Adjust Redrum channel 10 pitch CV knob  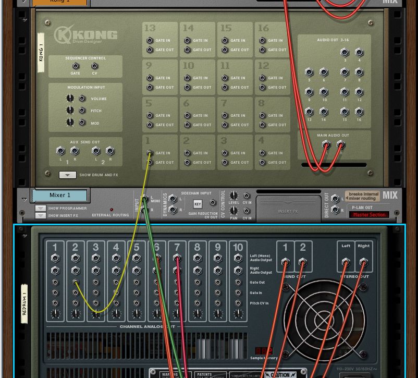238,314
